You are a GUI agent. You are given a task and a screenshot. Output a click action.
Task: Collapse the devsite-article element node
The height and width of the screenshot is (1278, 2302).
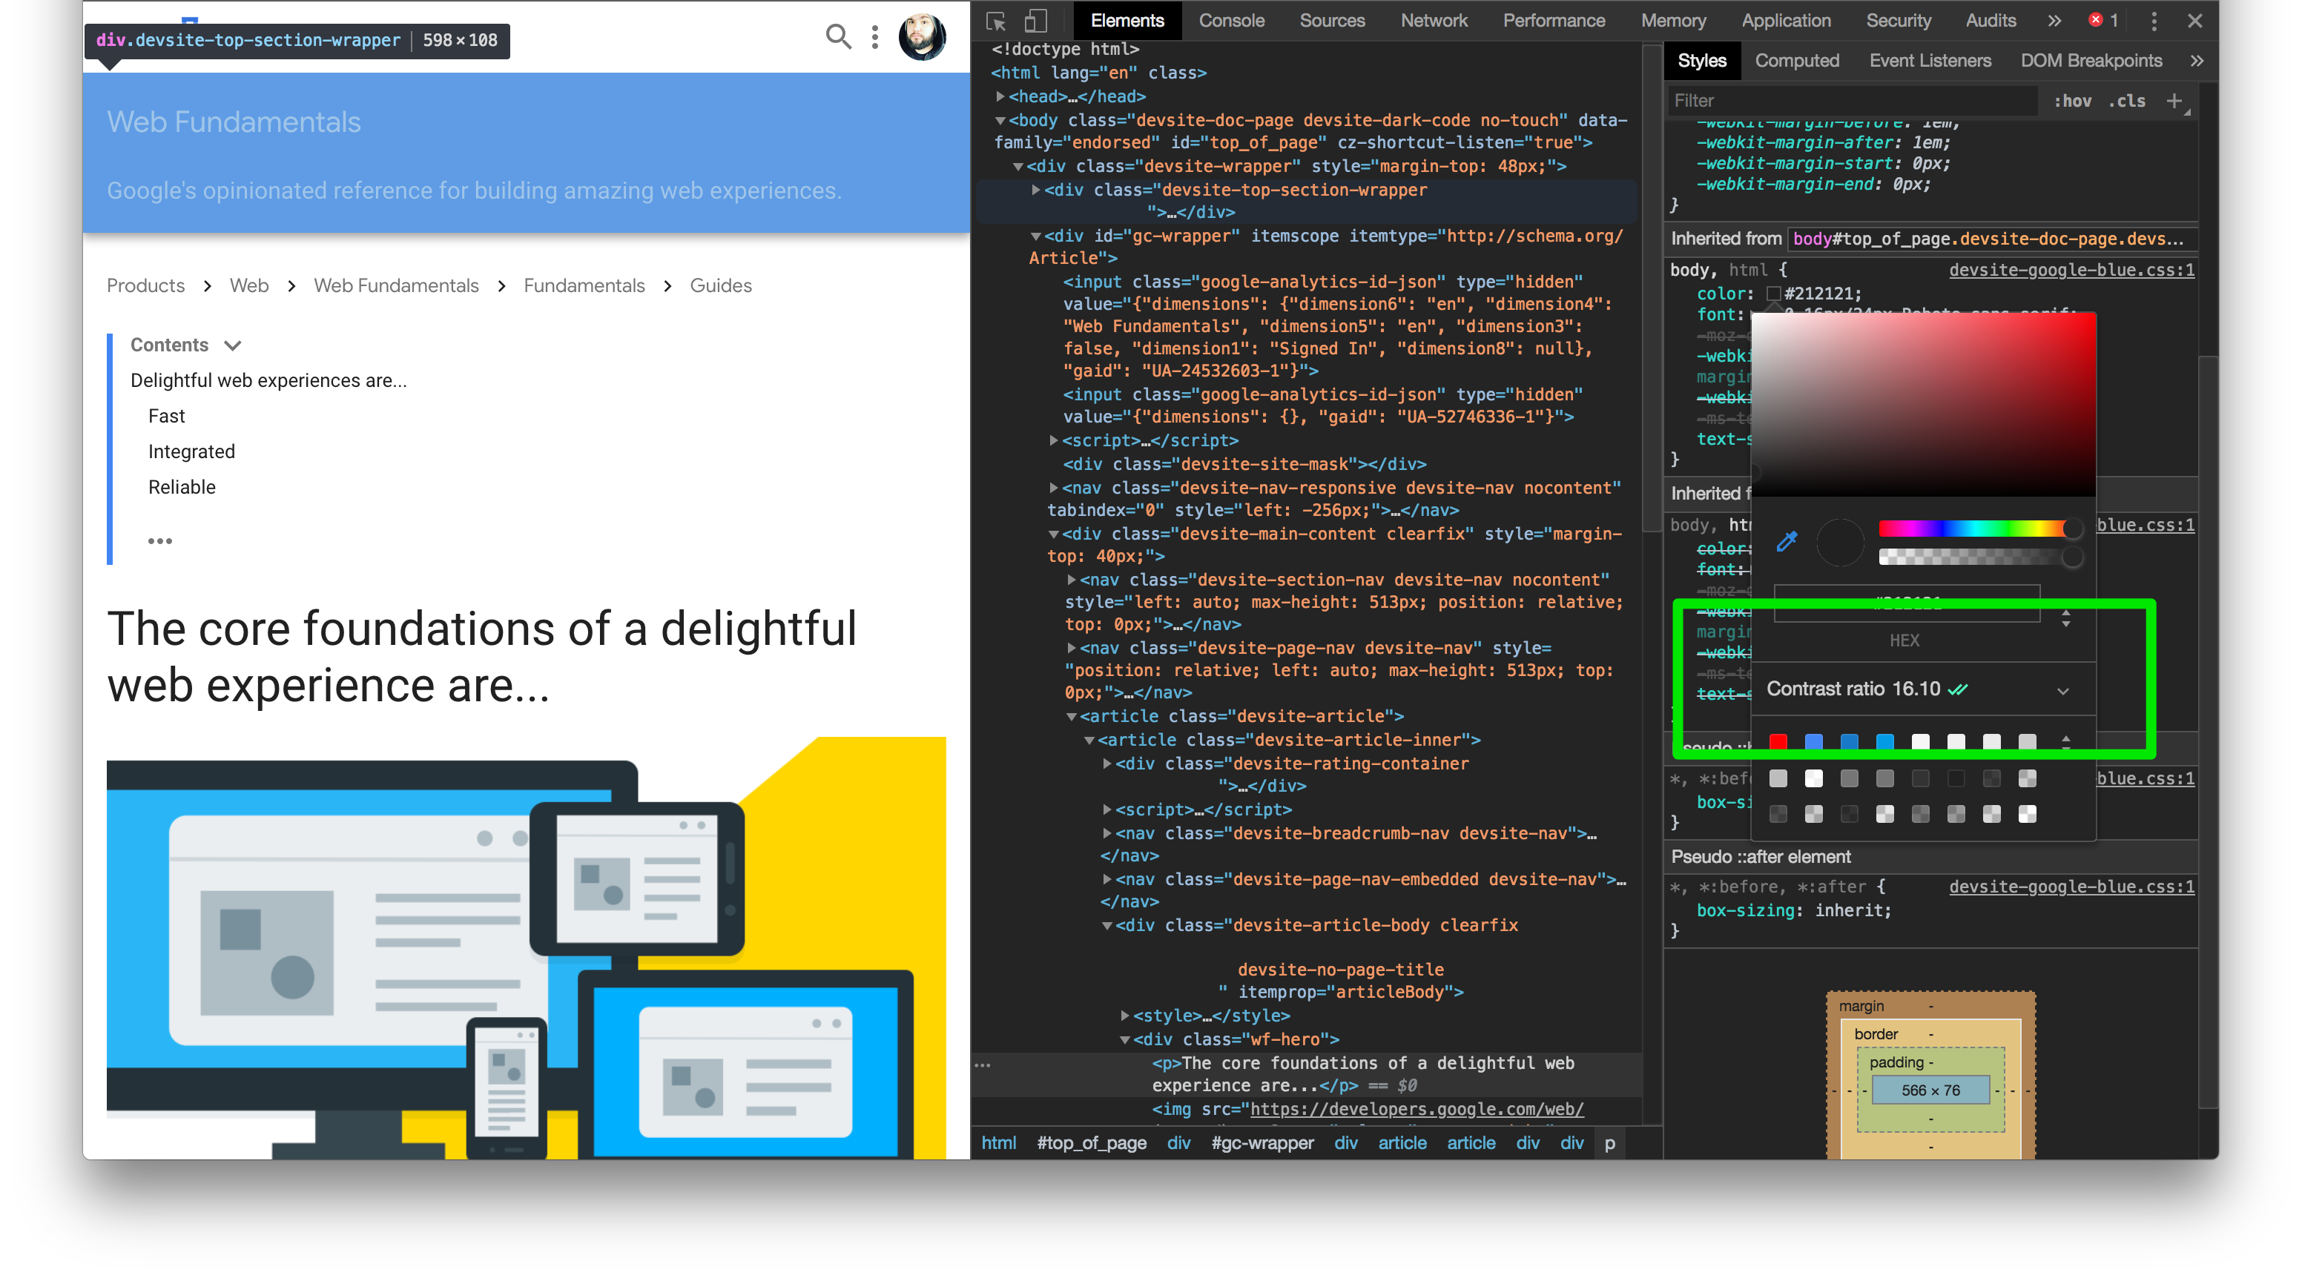[1072, 716]
